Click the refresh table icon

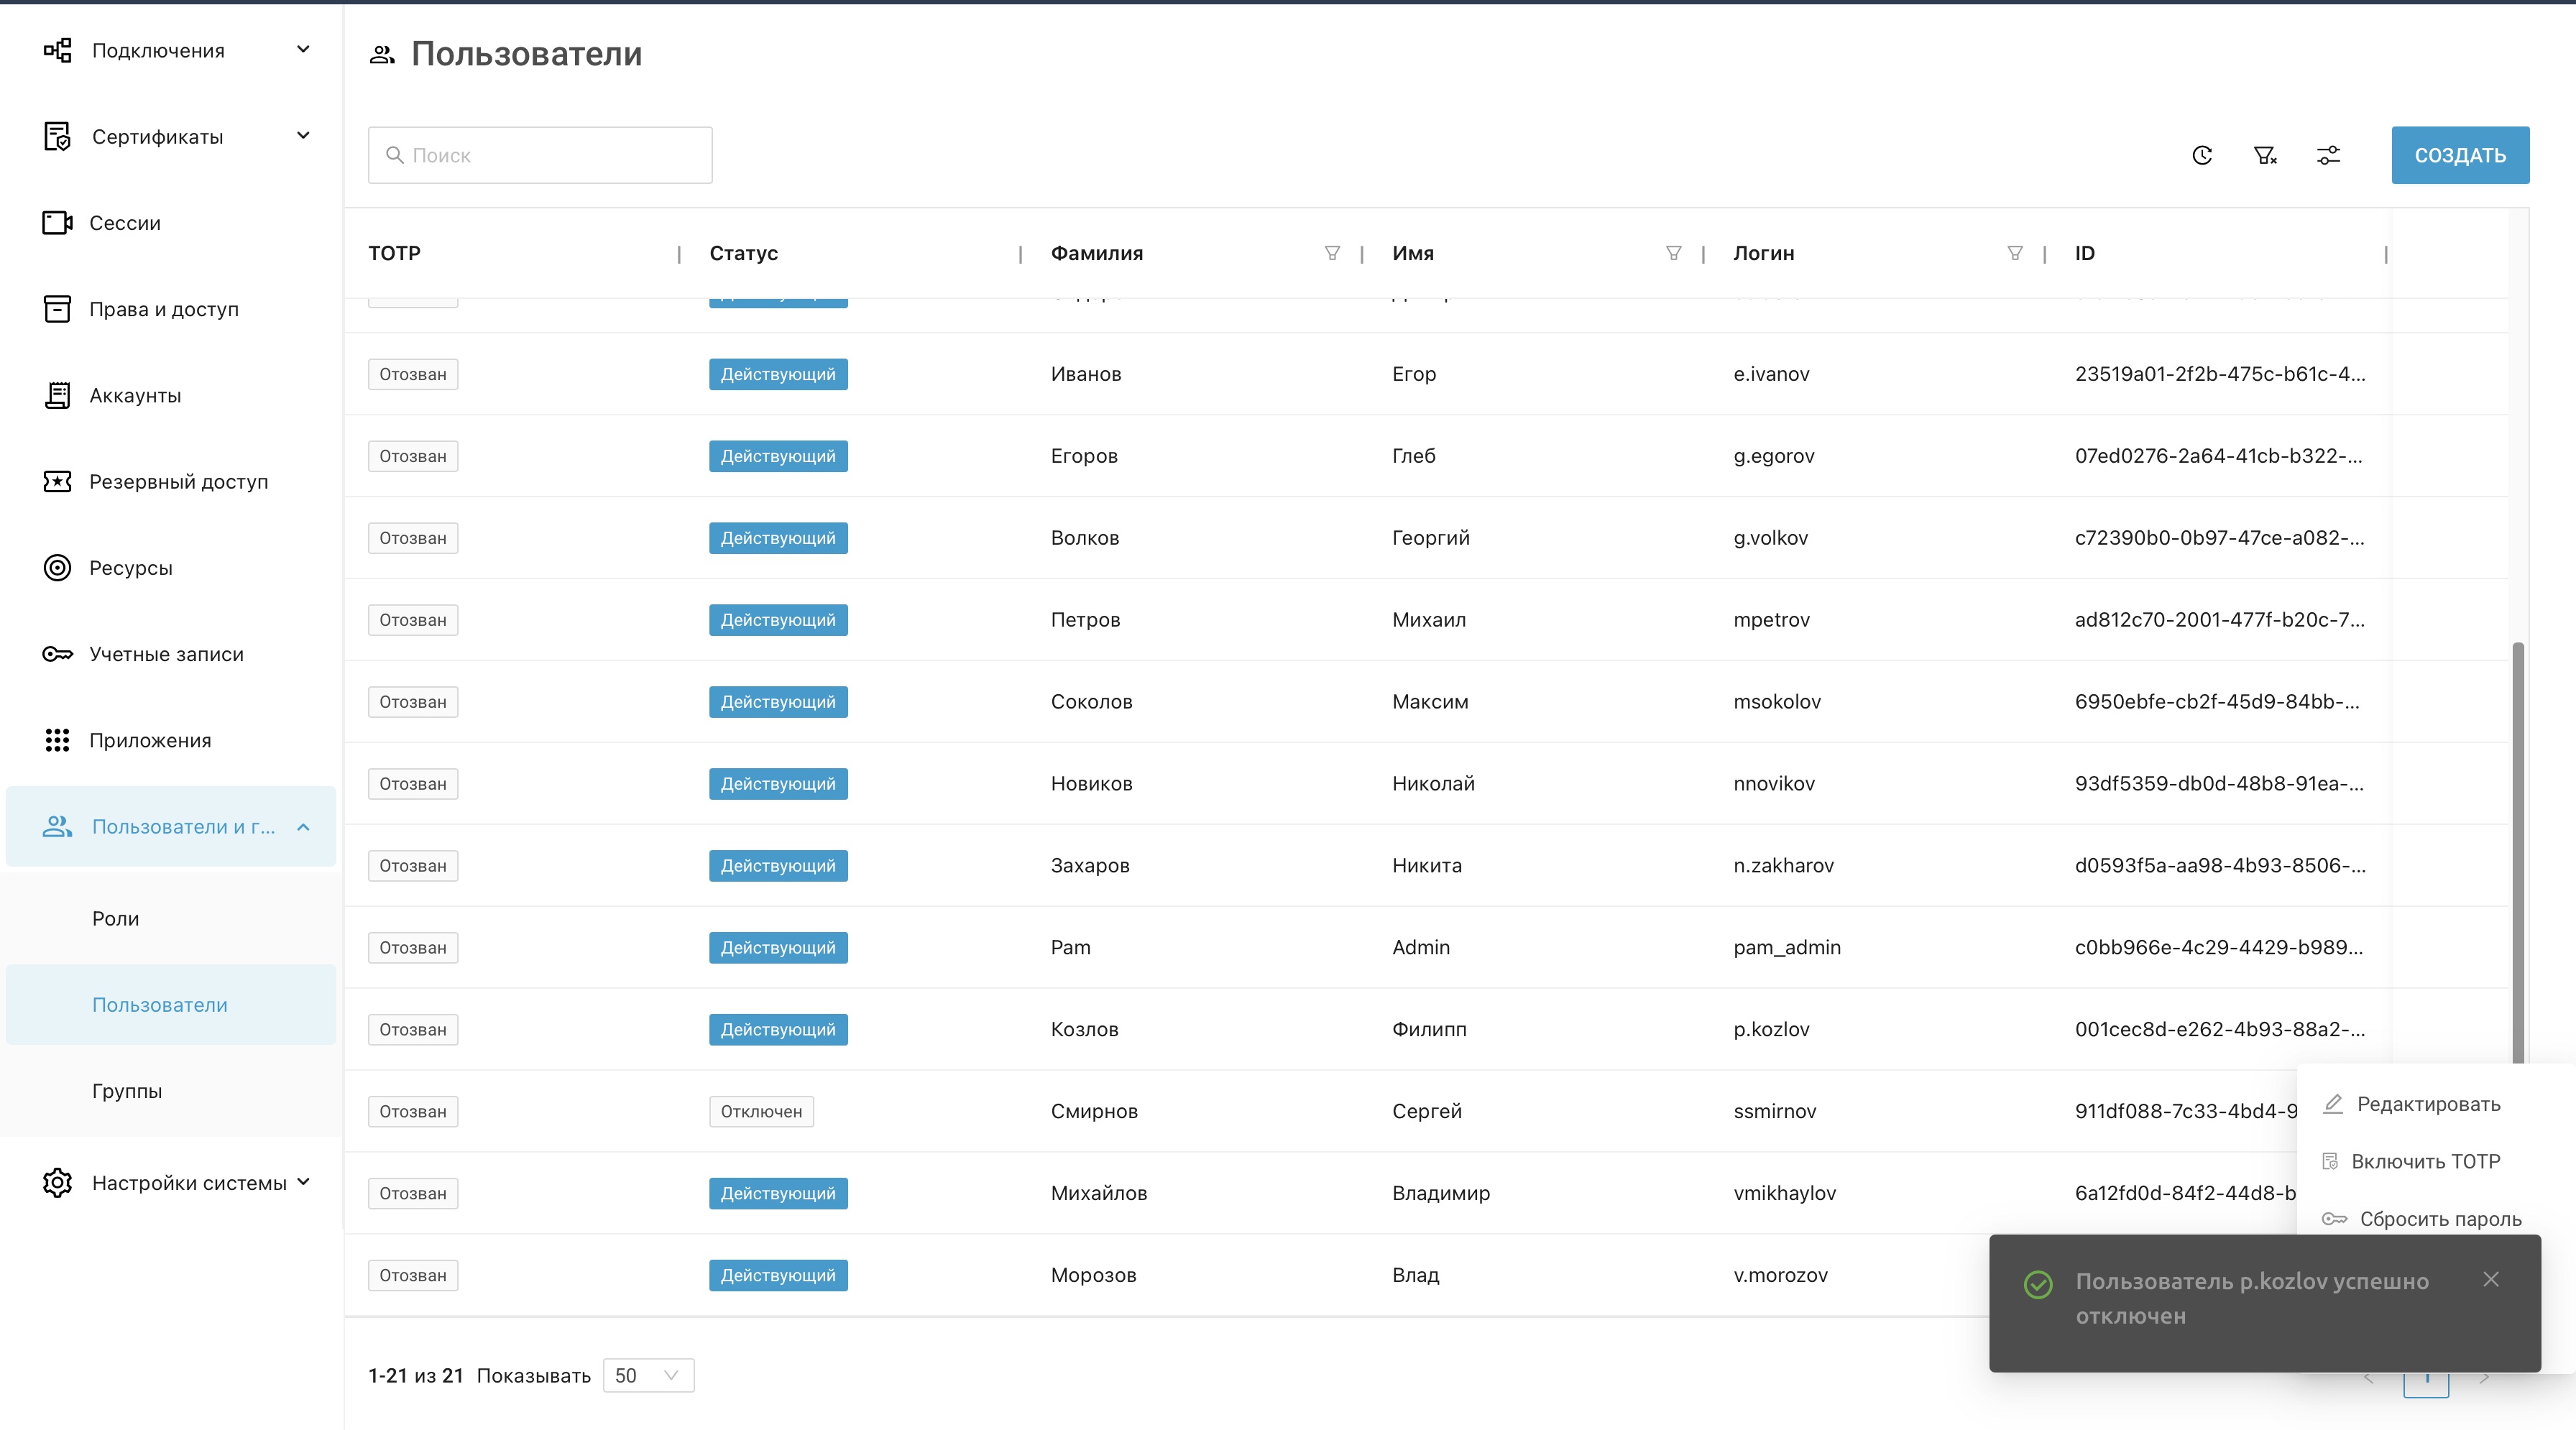pos(2202,155)
